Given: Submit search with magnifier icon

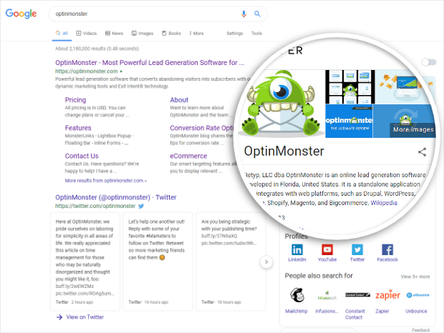Looking at the screenshot, I should pos(257,14).
